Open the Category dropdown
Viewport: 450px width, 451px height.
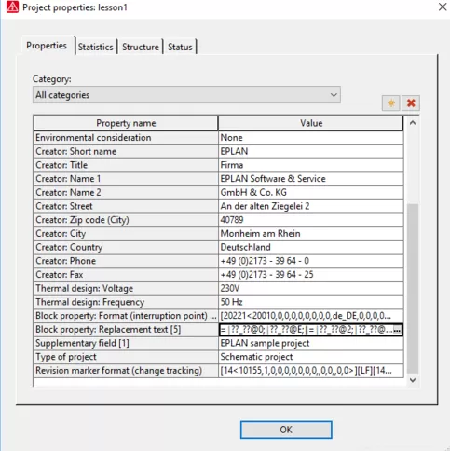186,95
